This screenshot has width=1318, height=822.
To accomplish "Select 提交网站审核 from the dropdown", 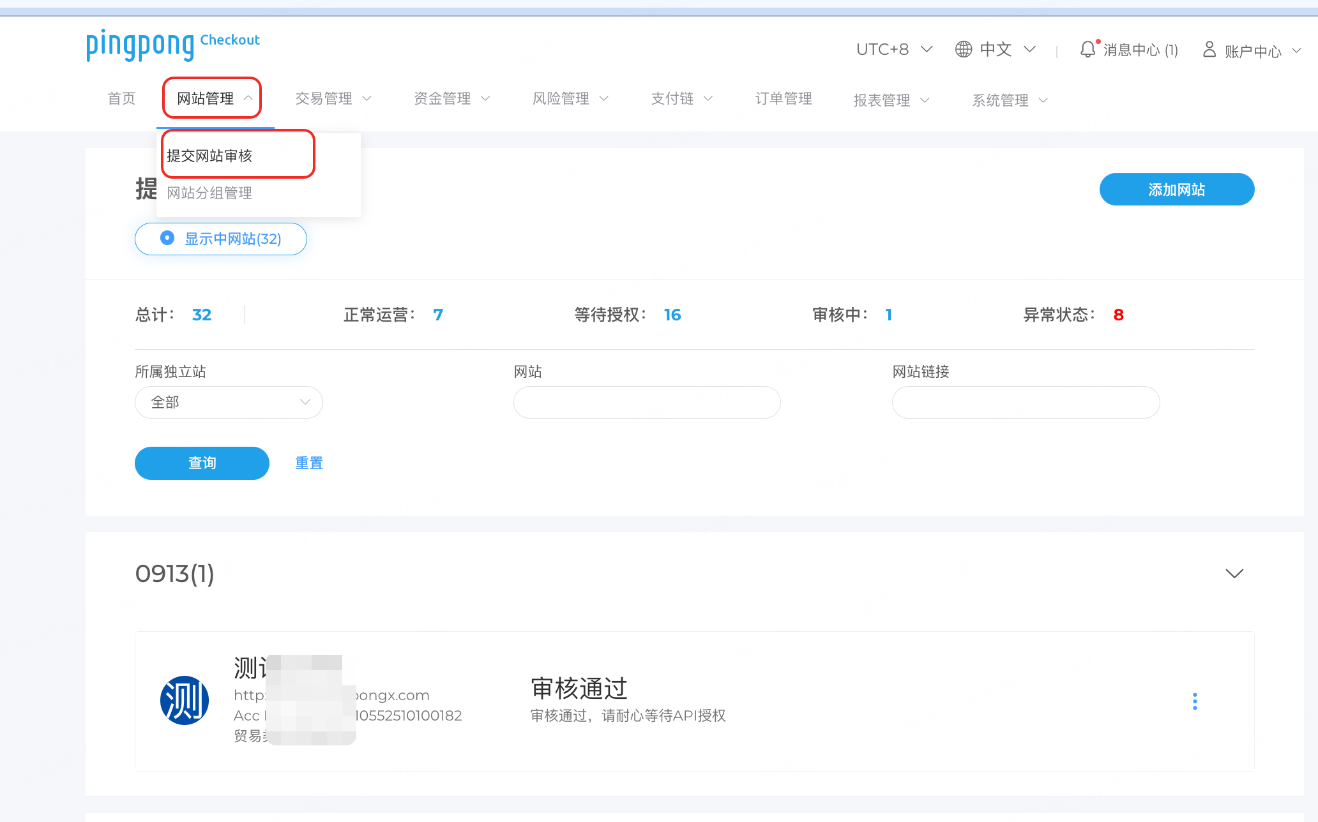I will tap(209, 156).
